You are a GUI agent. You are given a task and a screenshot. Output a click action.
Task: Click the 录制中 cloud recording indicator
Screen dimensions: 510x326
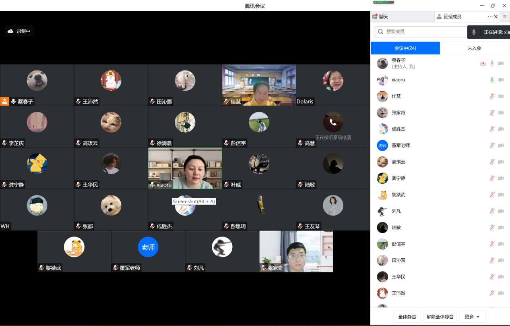tap(19, 31)
